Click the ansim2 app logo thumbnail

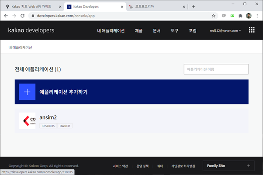click(27, 121)
